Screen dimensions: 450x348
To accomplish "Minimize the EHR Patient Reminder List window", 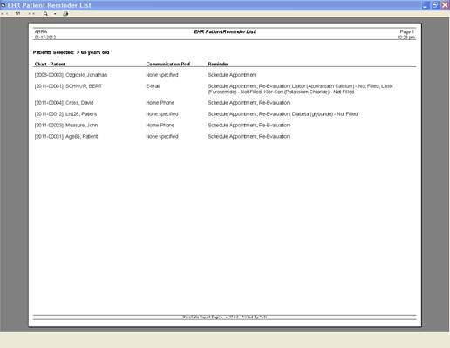I will (426, 5).
